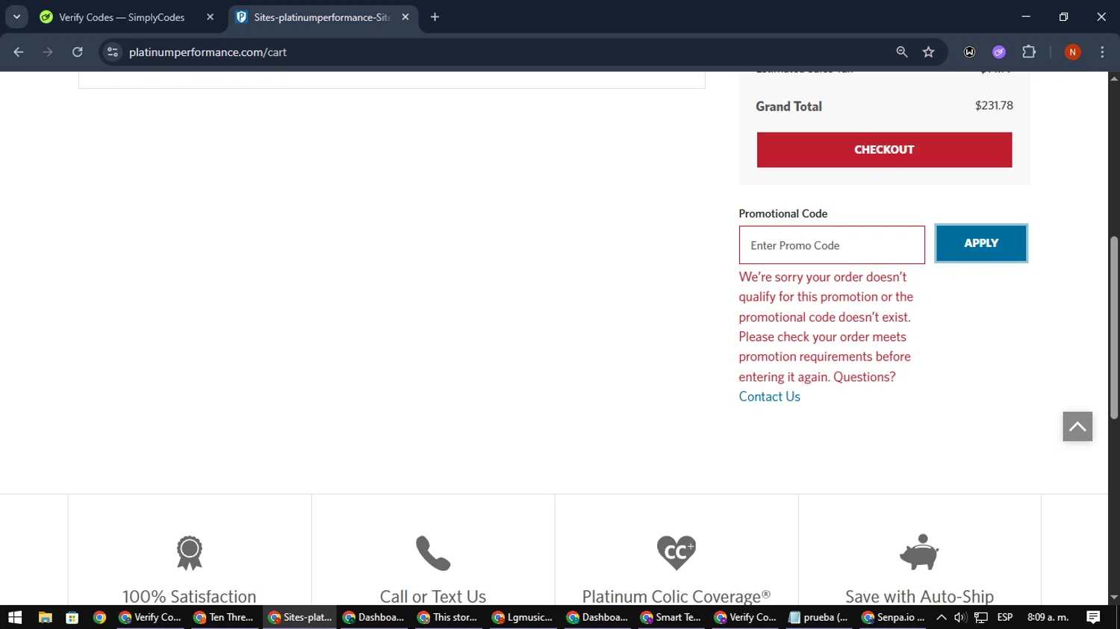The image size is (1120, 629).
Task: Open the Windows Start menu
Action: pyautogui.click(x=15, y=617)
